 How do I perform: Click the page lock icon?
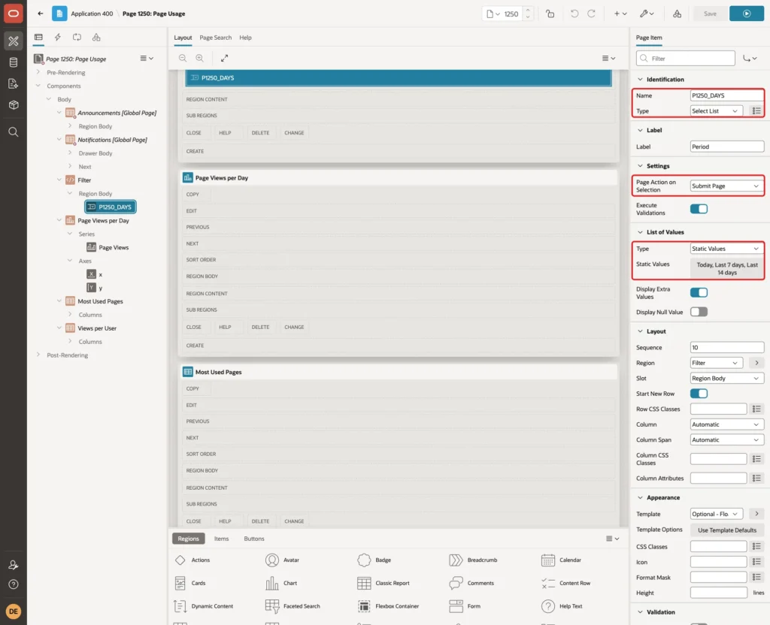[x=550, y=14]
